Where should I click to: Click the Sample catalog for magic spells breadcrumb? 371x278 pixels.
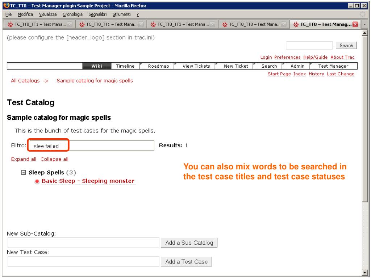tap(95, 81)
